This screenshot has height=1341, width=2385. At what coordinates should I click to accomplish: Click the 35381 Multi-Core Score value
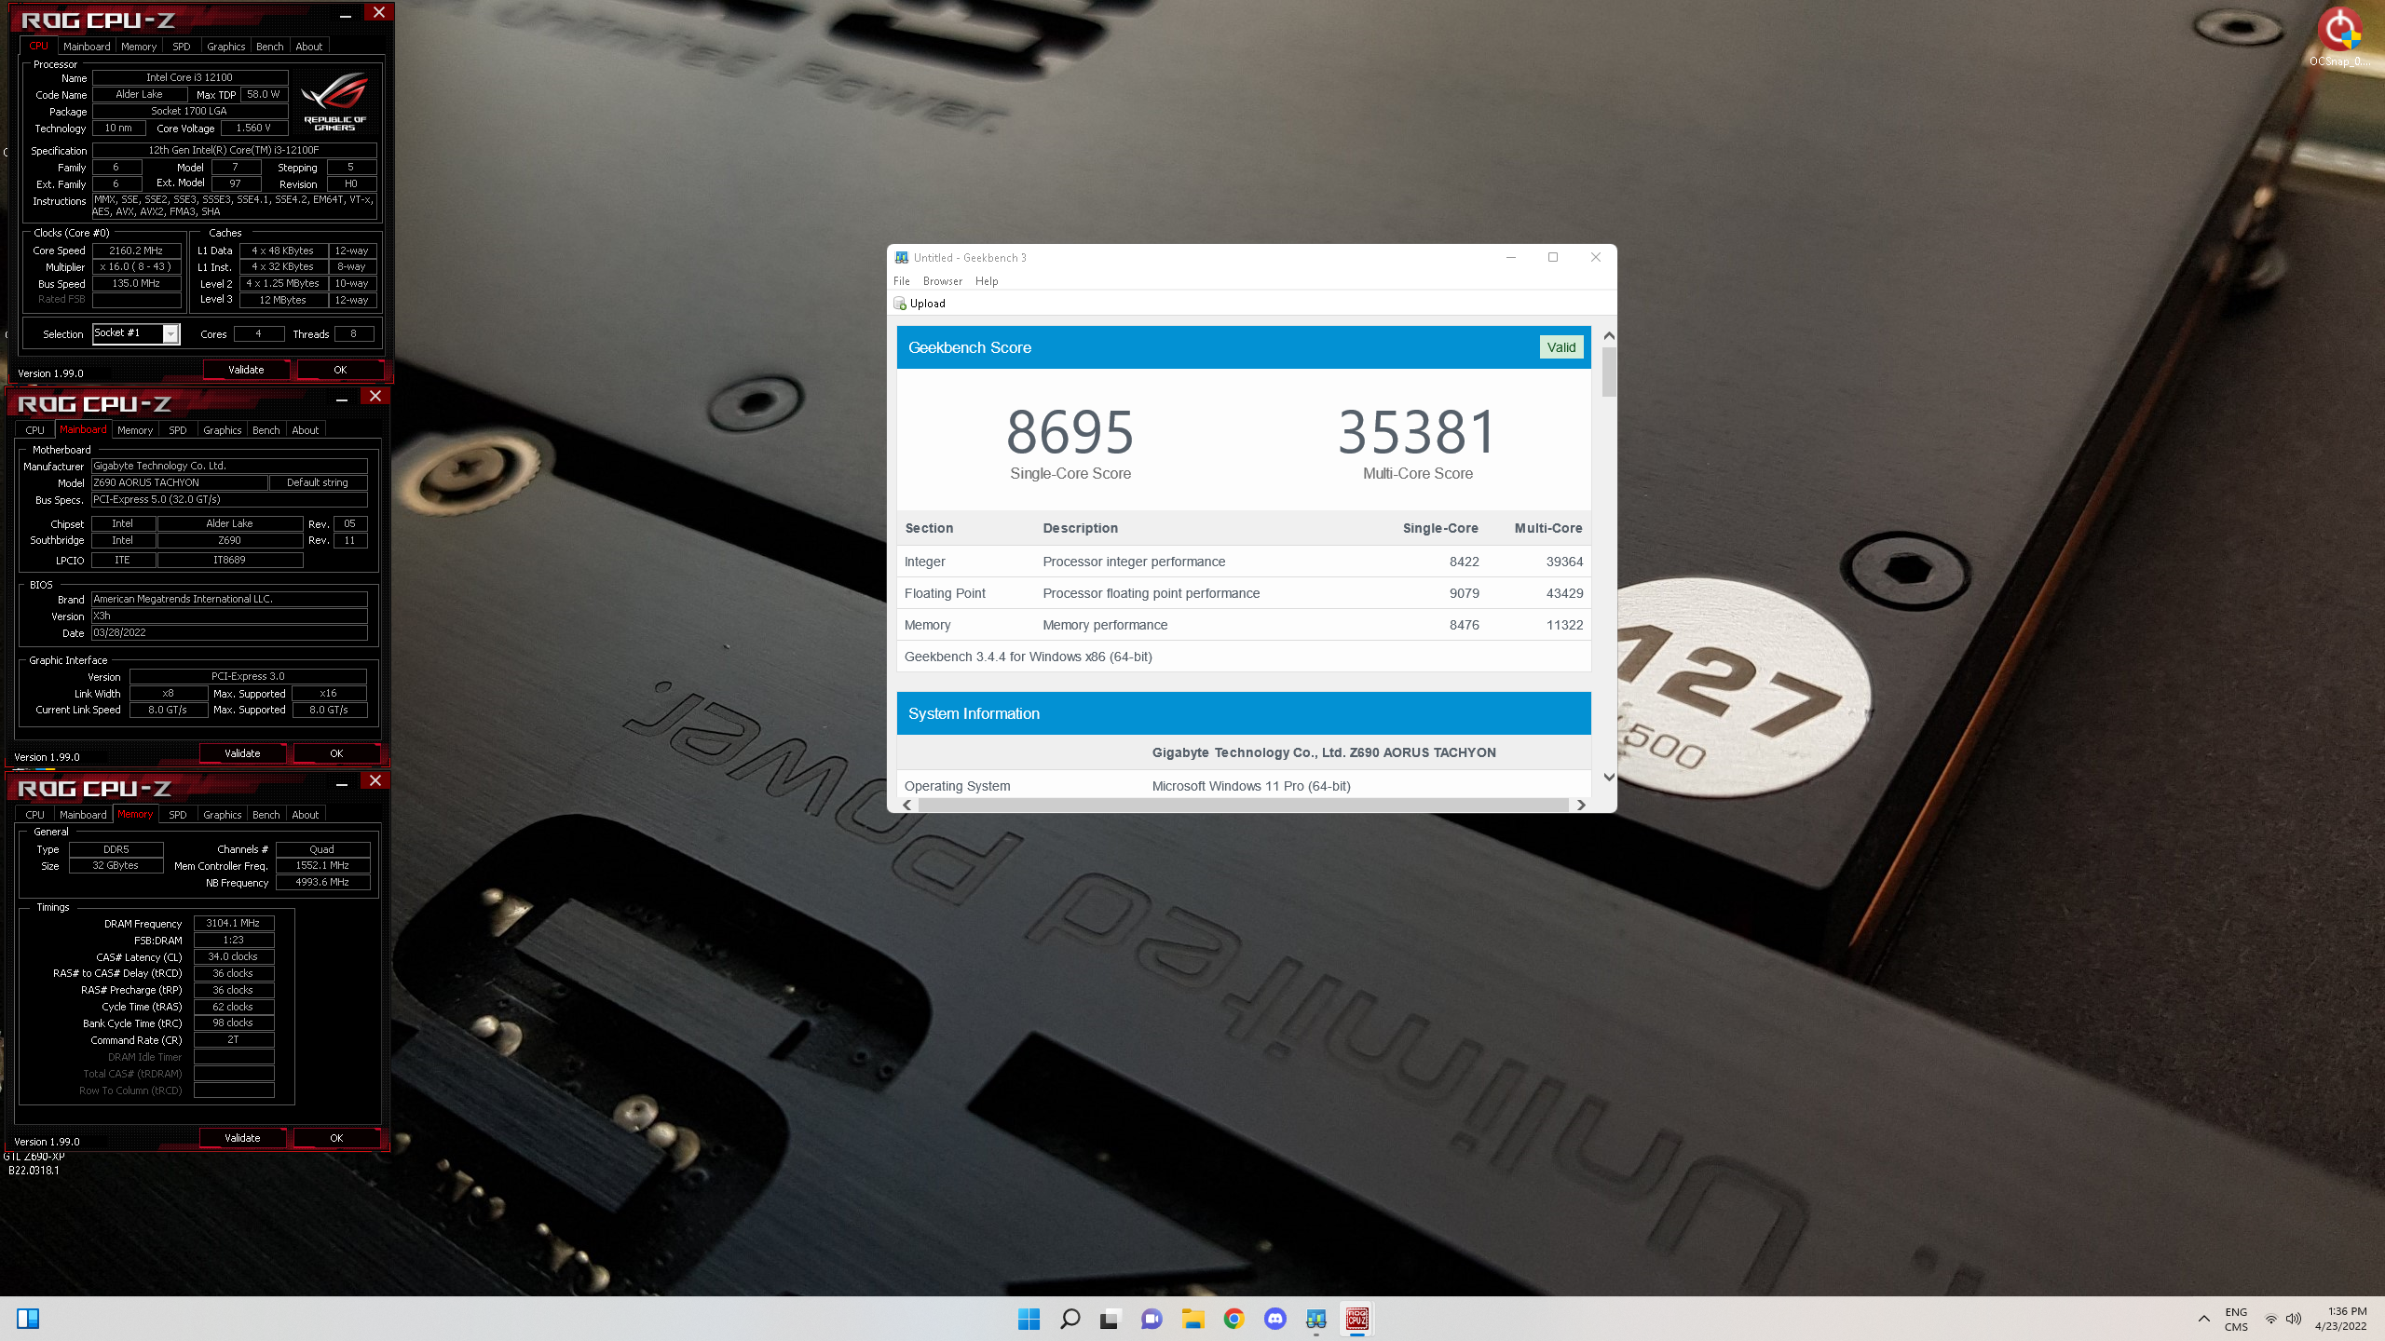point(1418,432)
